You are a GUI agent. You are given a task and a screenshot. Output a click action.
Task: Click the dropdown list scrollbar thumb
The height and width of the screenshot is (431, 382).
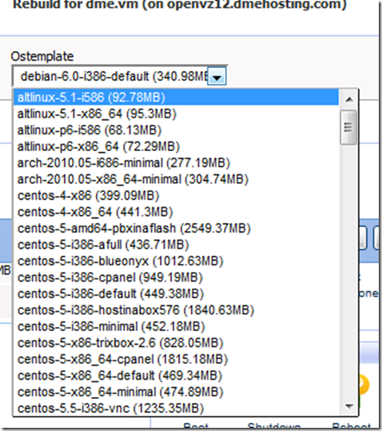point(348,127)
